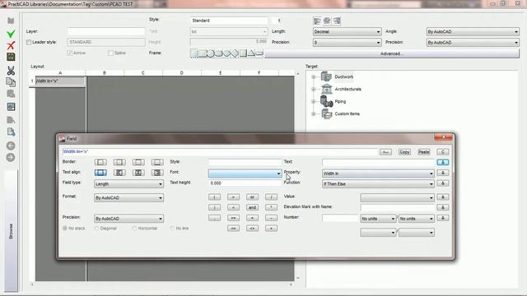
Task: Expand the Custom Items tree node
Action: click(314, 113)
